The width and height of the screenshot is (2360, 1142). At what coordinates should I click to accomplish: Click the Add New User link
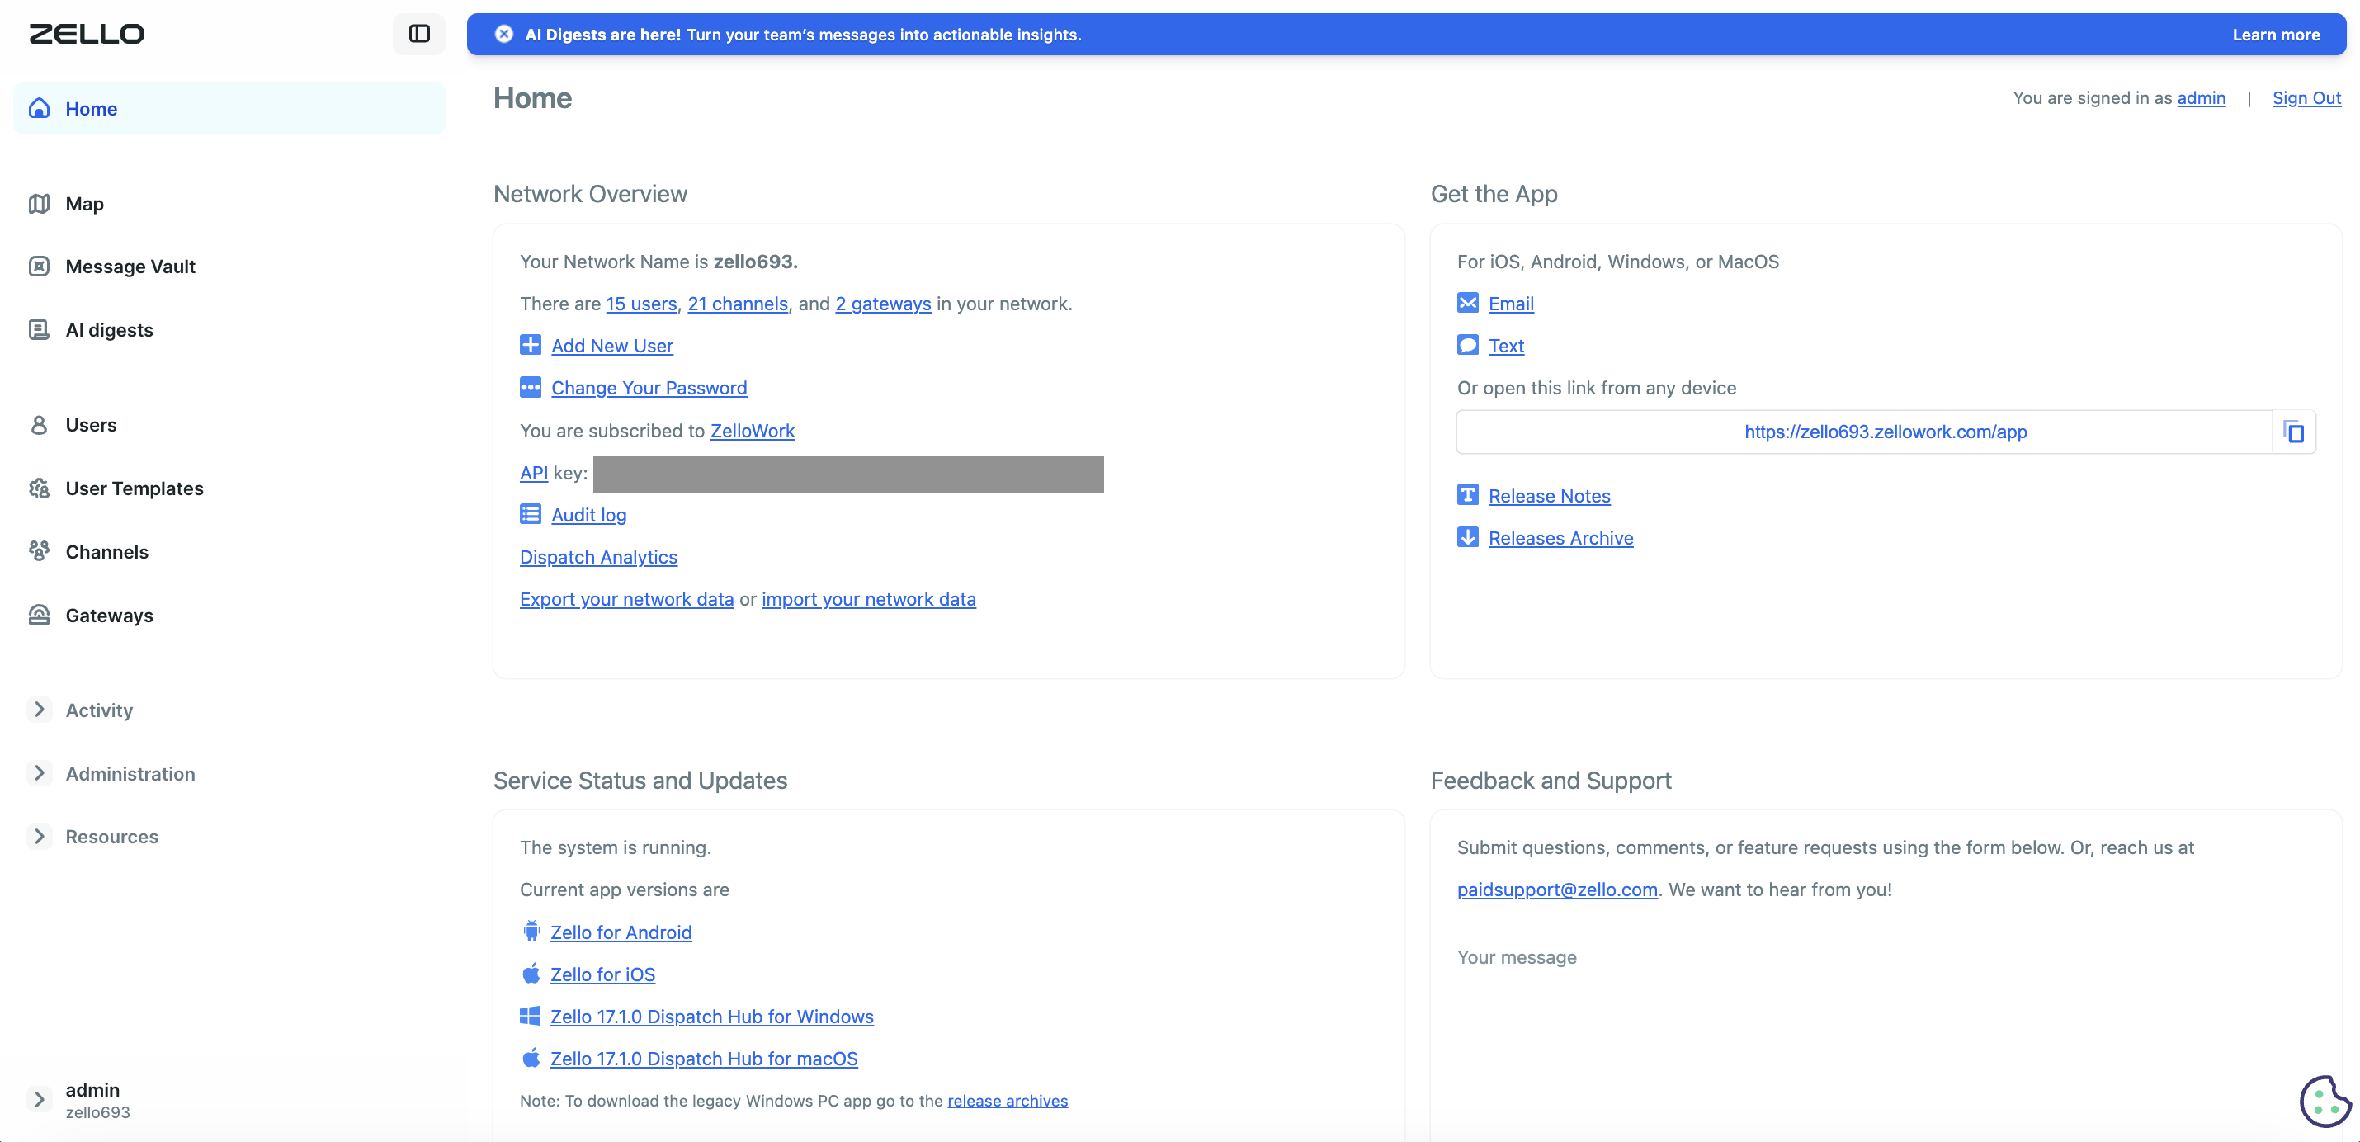coord(612,345)
